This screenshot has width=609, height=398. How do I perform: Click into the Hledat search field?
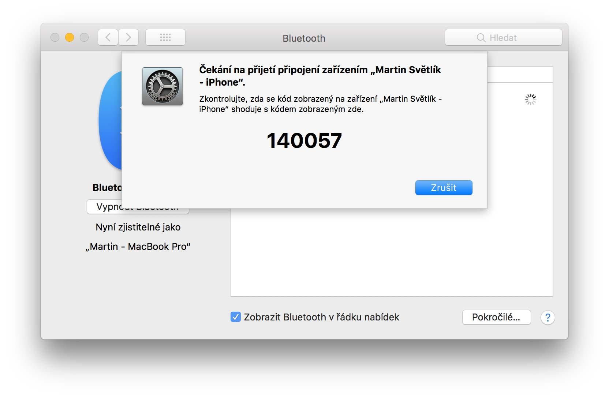pyautogui.click(x=504, y=37)
